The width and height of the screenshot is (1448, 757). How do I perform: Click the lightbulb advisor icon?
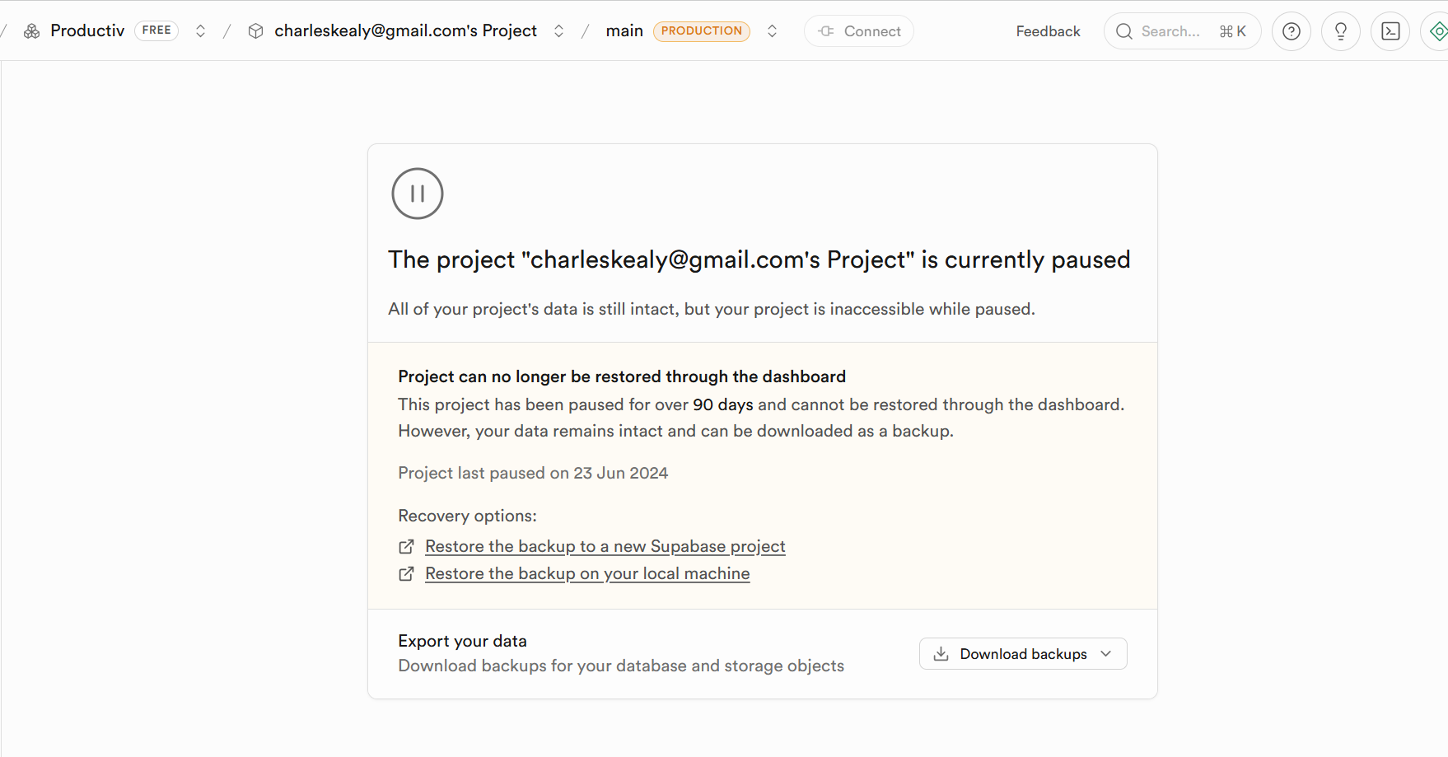point(1340,31)
